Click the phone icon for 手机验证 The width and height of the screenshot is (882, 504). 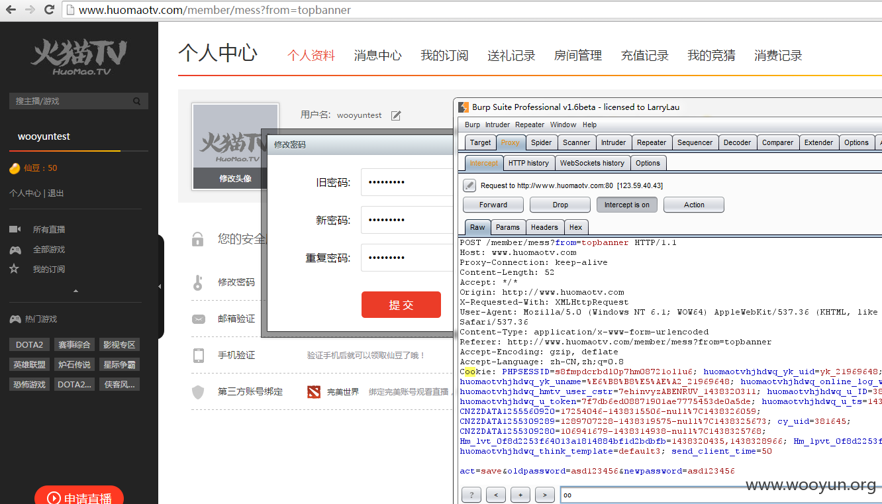tap(199, 356)
